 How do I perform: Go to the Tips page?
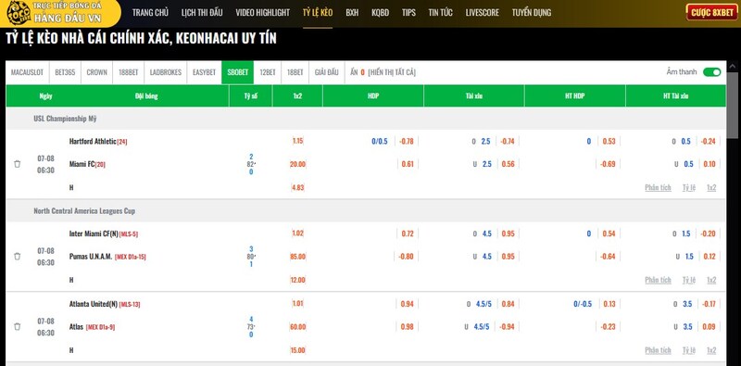pyautogui.click(x=408, y=13)
